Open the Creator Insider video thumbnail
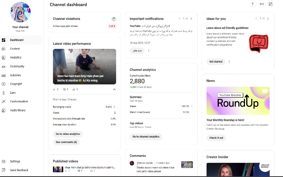Image resolution: width=283 pixels, height=177 pixels. coord(238,170)
